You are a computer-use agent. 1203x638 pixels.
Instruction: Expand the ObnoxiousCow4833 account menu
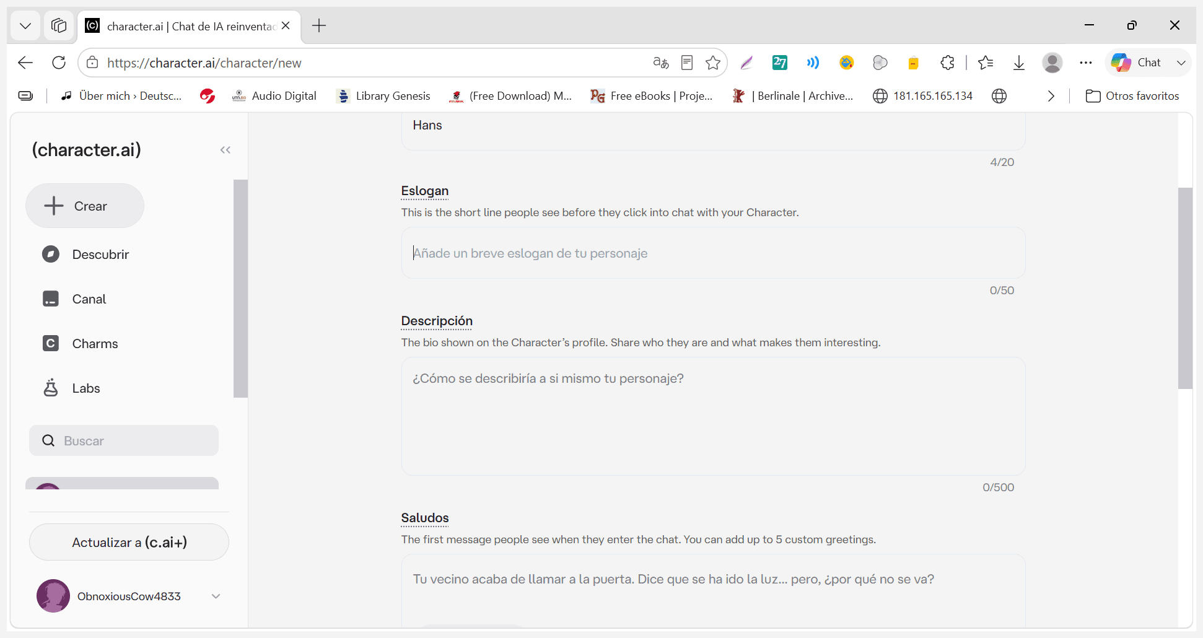tap(216, 596)
